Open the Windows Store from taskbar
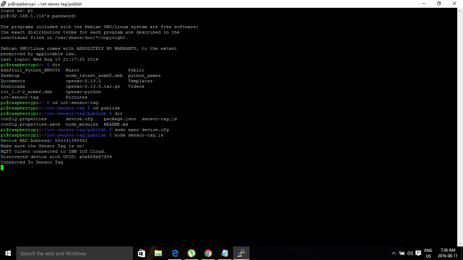Image resolution: width=463 pixels, height=260 pixels. pos(142,253)
